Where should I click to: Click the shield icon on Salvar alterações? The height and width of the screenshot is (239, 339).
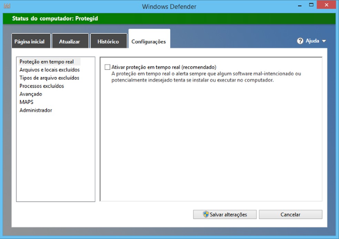[206, 214]
